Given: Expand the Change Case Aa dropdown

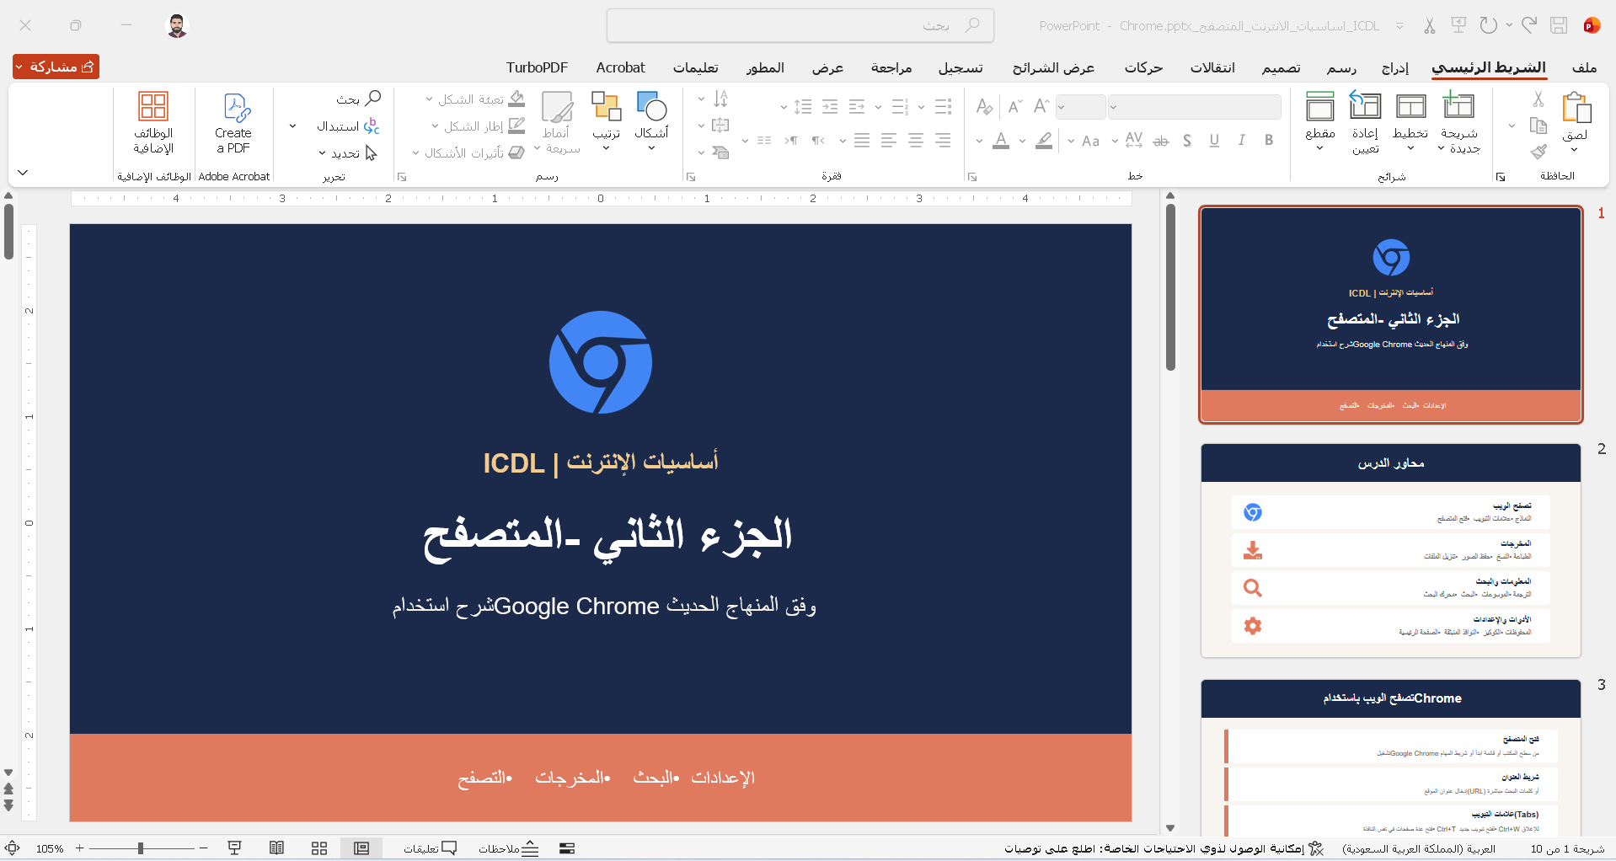Looking at the screenshot, I should click(1071, 141).
